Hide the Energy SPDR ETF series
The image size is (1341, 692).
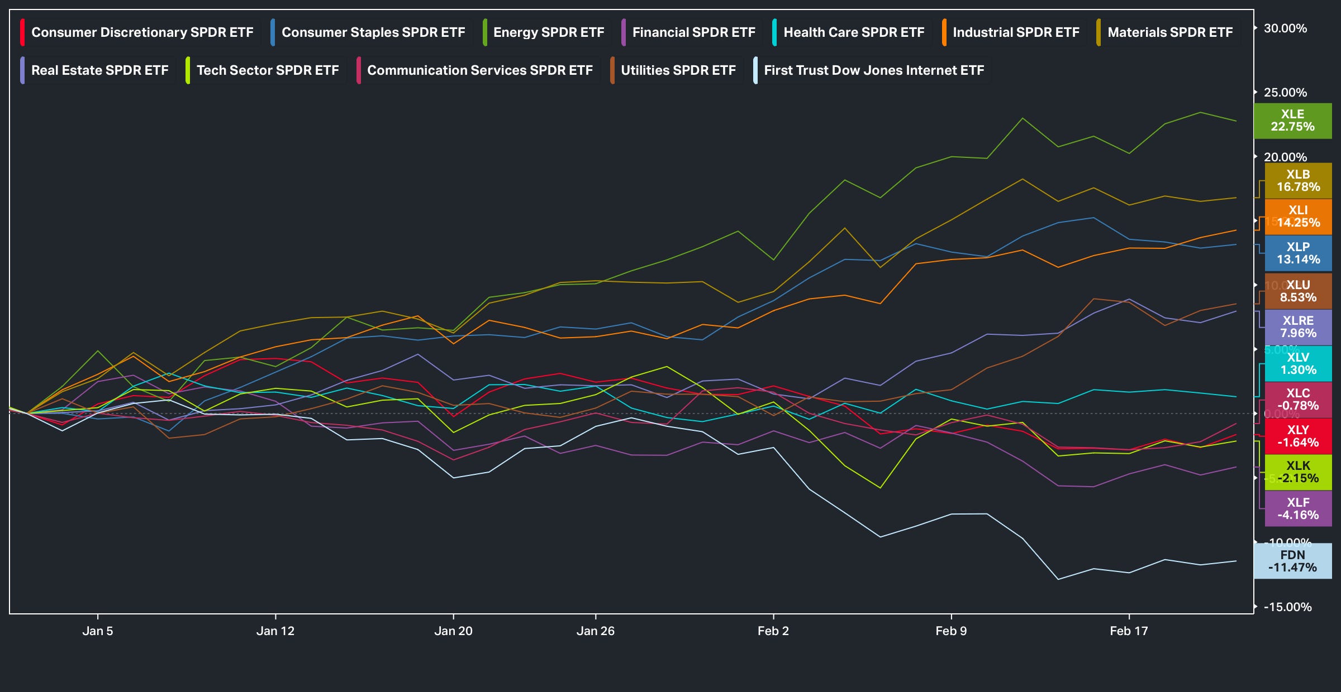point(548,32)
